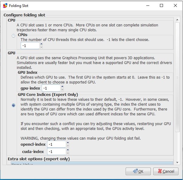Click the CPUs number input field

point(30,46)
